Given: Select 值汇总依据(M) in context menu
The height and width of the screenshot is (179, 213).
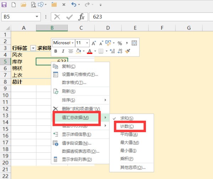Looking at the screenshot, I should coord(75,118).
